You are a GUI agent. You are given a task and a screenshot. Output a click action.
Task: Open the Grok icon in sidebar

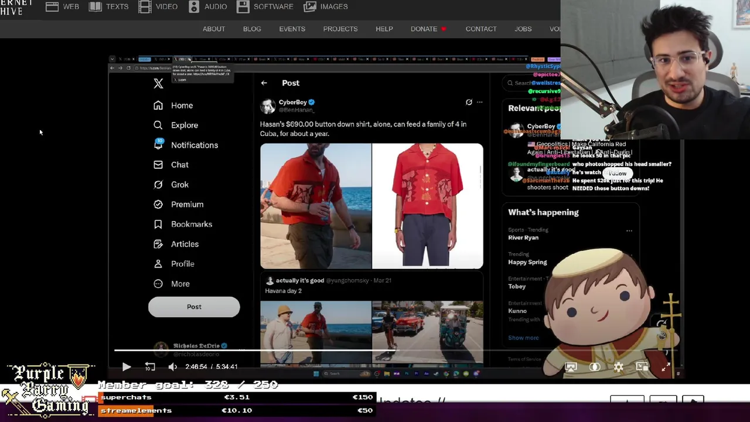158,185
